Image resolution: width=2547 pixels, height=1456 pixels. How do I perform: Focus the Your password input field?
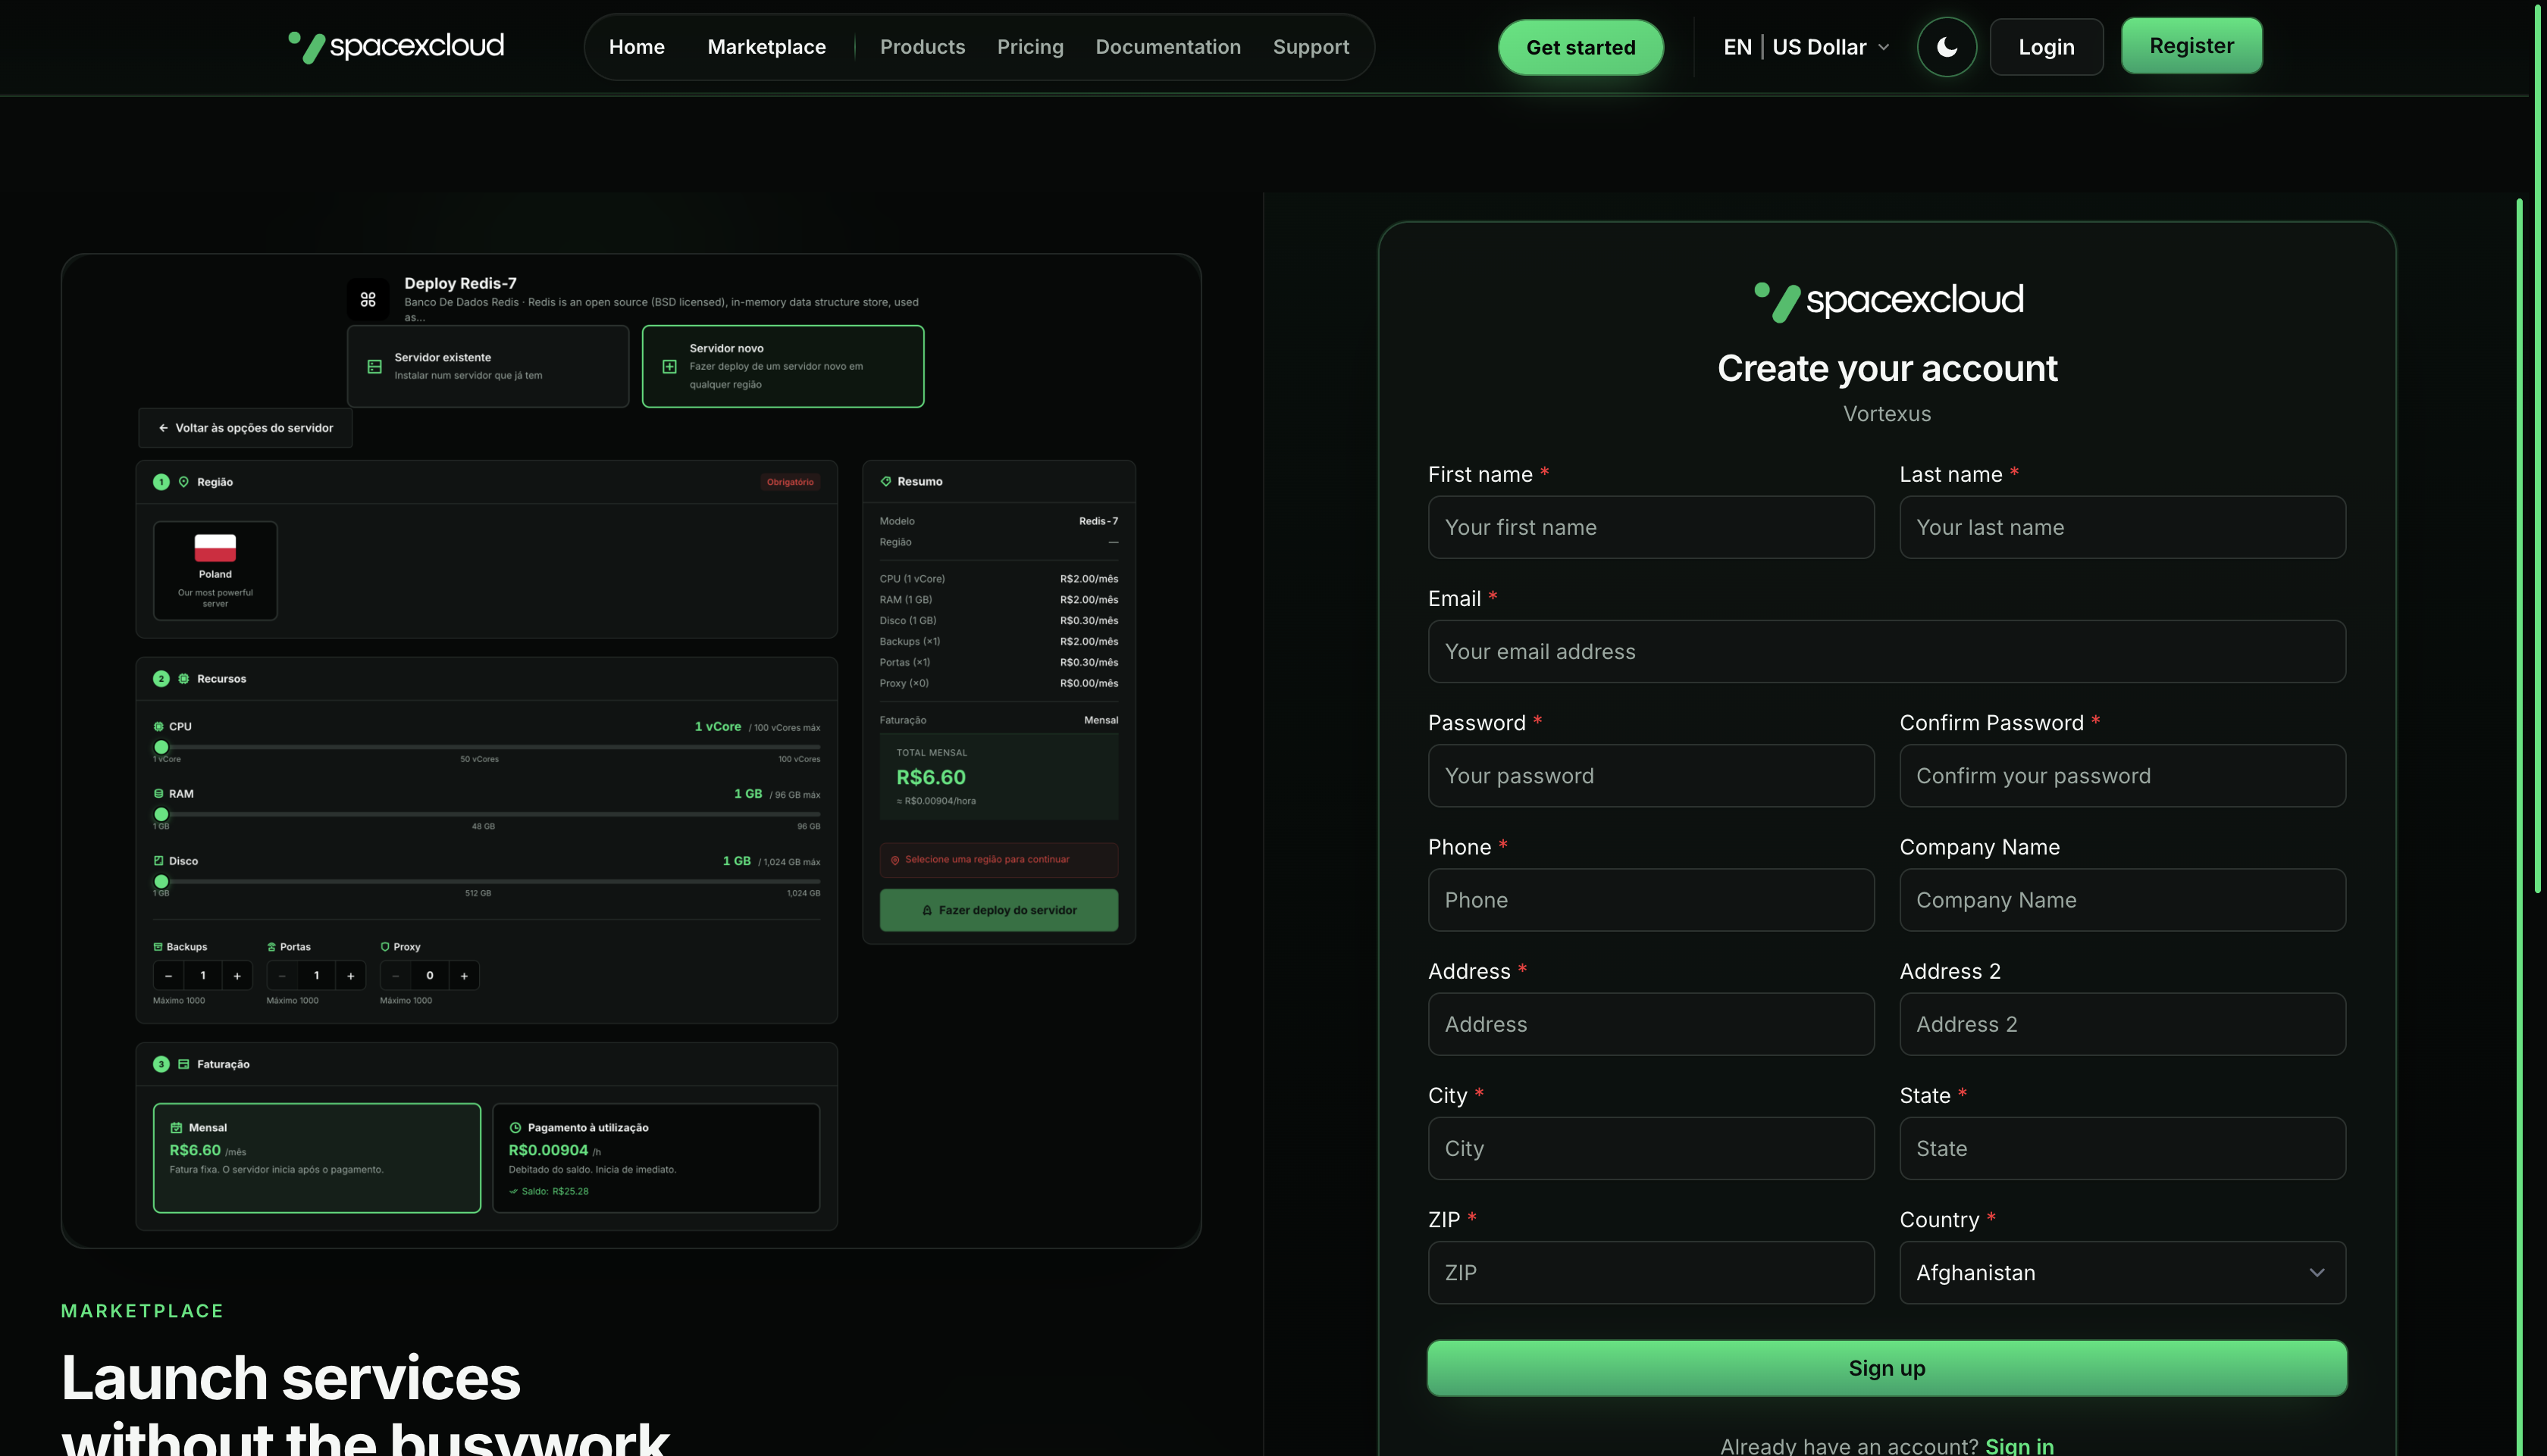[x=1652, y=776]
